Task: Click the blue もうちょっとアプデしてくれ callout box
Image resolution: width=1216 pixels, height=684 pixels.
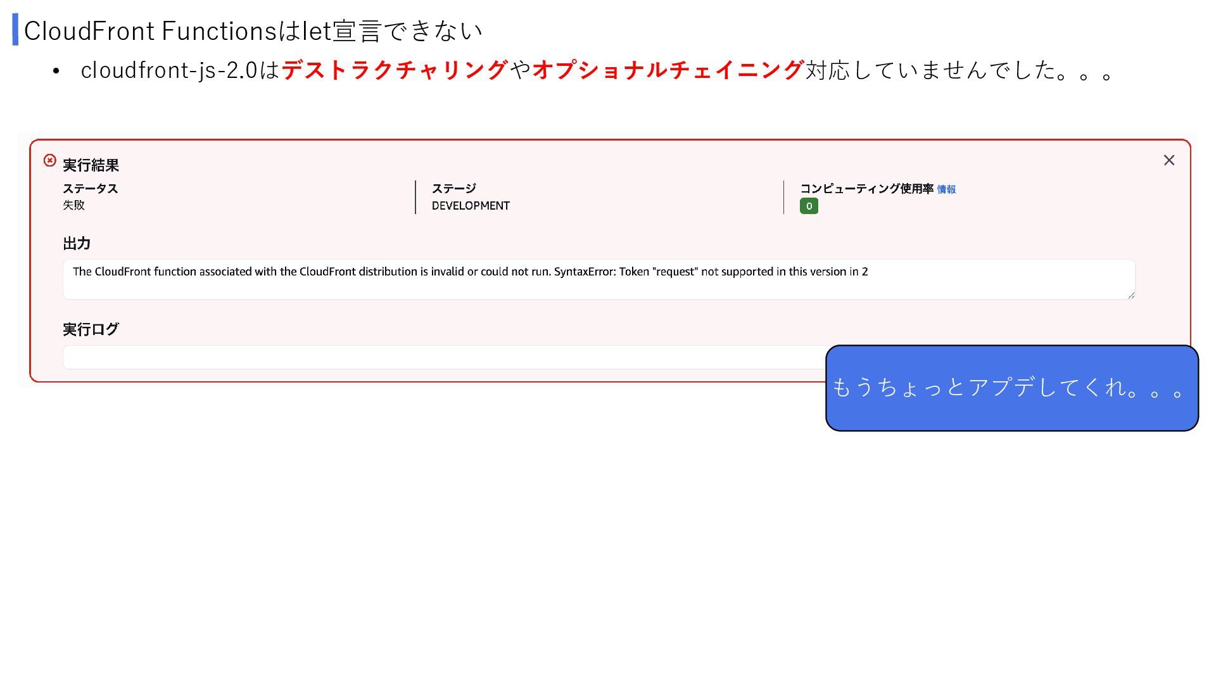Action: 1012,388
